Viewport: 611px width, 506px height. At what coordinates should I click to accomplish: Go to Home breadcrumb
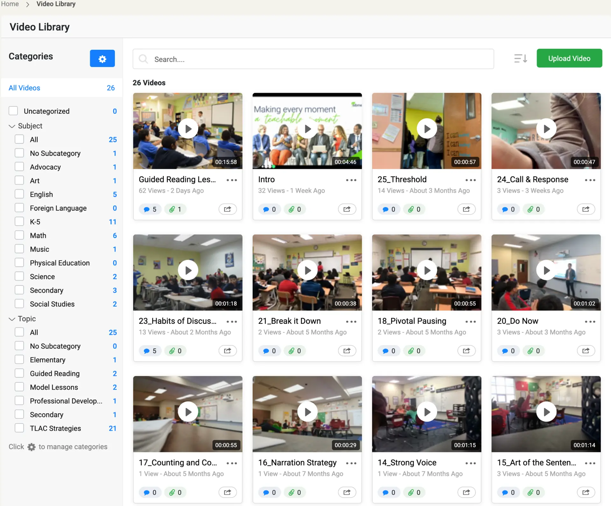pos(10,4)
